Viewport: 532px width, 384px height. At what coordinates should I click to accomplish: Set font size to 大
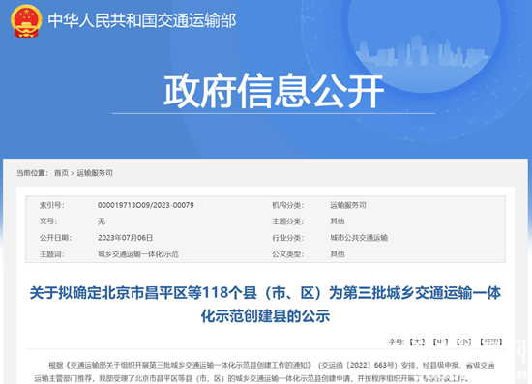pyautogui.click(x=417, y=341)
